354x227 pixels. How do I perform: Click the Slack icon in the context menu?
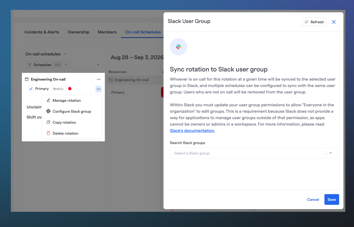(x=48, y=111)
